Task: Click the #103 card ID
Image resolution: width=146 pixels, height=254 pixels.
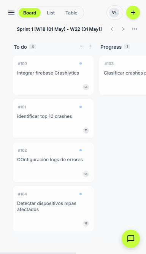Action: pyautogui.click(x=109, y=63)
